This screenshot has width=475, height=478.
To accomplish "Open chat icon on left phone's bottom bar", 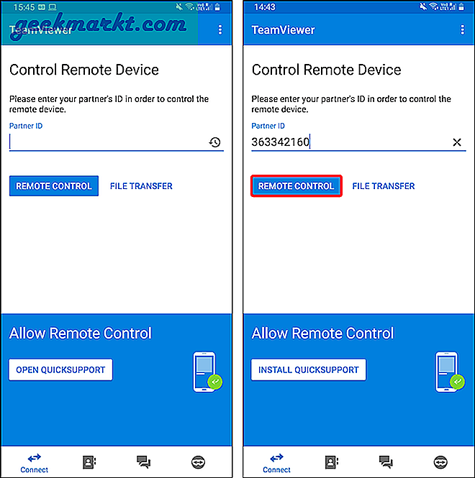I will (x=143, y=462).
